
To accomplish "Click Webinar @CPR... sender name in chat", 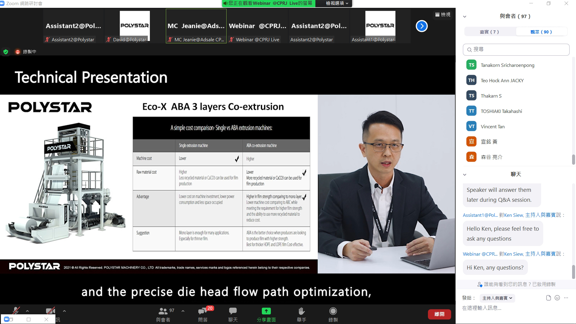I will pos(480,254).
